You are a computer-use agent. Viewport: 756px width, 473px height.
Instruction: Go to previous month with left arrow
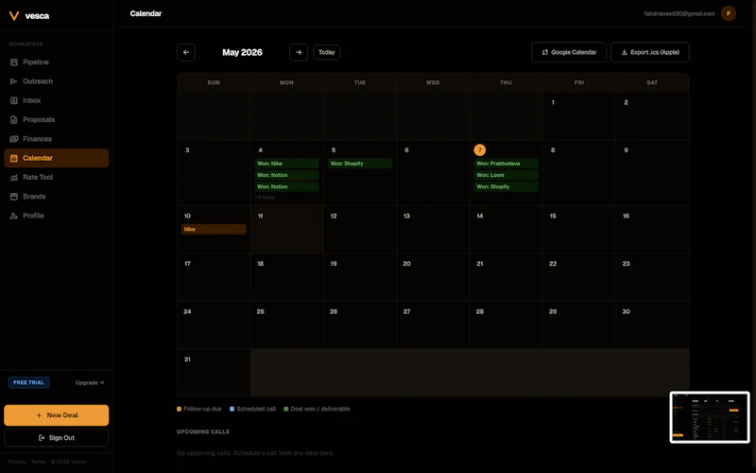tap(186, 52)
